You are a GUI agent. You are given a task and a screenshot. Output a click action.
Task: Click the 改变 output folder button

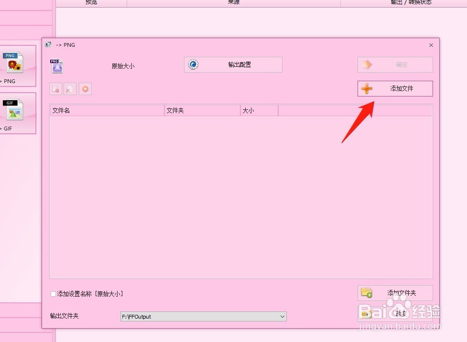pyautogui.click(x=395, y=313)
